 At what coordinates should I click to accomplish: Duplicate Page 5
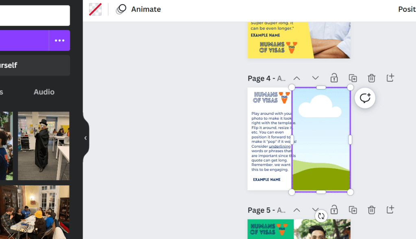353,210
